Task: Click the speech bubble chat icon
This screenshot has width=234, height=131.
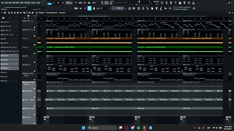Action: (189, 3)
